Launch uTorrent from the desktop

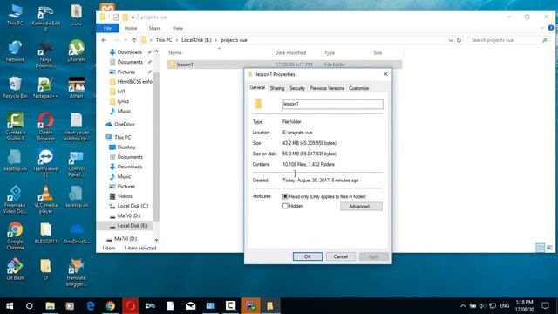pos(76,51)
